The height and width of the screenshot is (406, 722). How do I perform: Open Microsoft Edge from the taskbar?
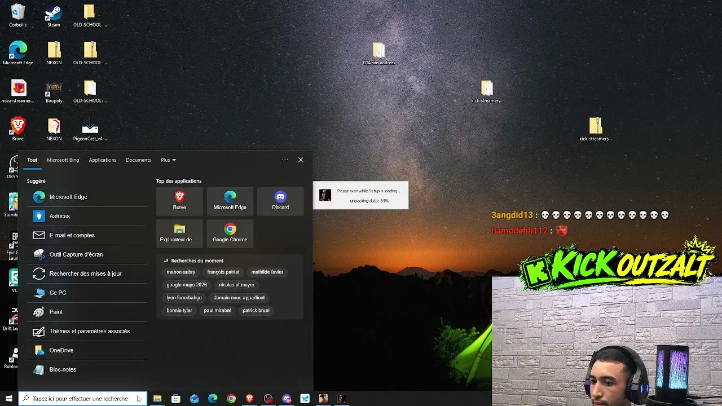213,399
